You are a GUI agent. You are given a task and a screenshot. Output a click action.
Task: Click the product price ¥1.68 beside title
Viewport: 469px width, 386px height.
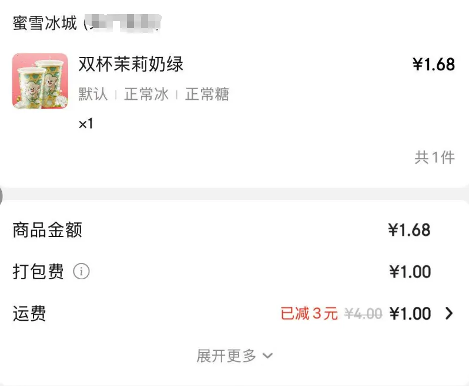[x=434, y=65]
